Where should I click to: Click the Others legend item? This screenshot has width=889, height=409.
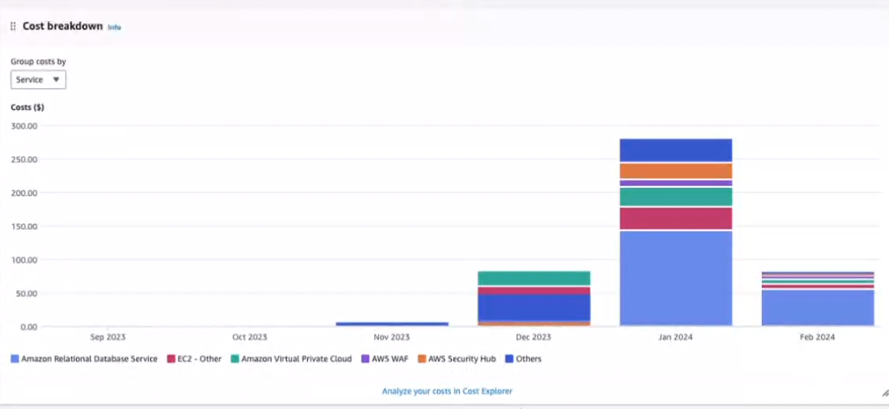click(524, 359)
